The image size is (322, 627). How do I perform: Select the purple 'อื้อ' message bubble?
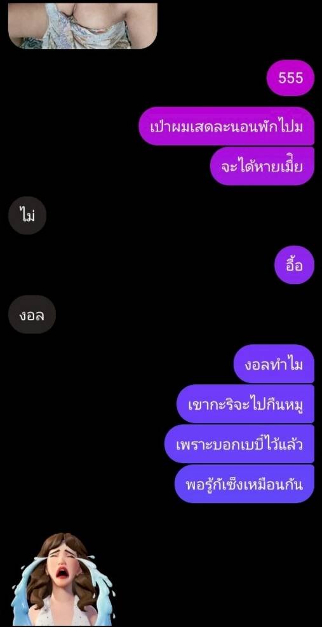295,265
